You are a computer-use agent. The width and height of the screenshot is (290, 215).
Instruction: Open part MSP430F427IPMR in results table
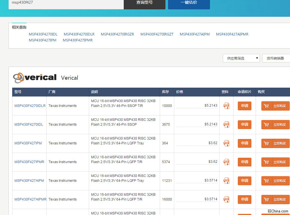point(29,162)
